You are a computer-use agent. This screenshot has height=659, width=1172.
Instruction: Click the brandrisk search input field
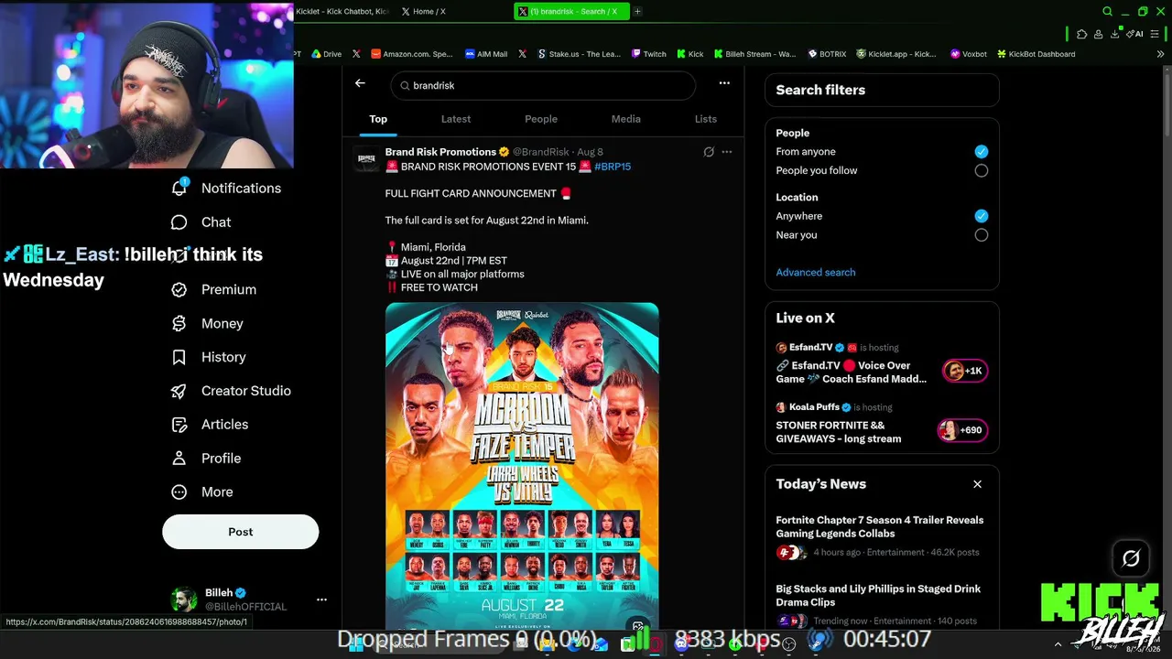pyautogui.click(x=543, y=85)
